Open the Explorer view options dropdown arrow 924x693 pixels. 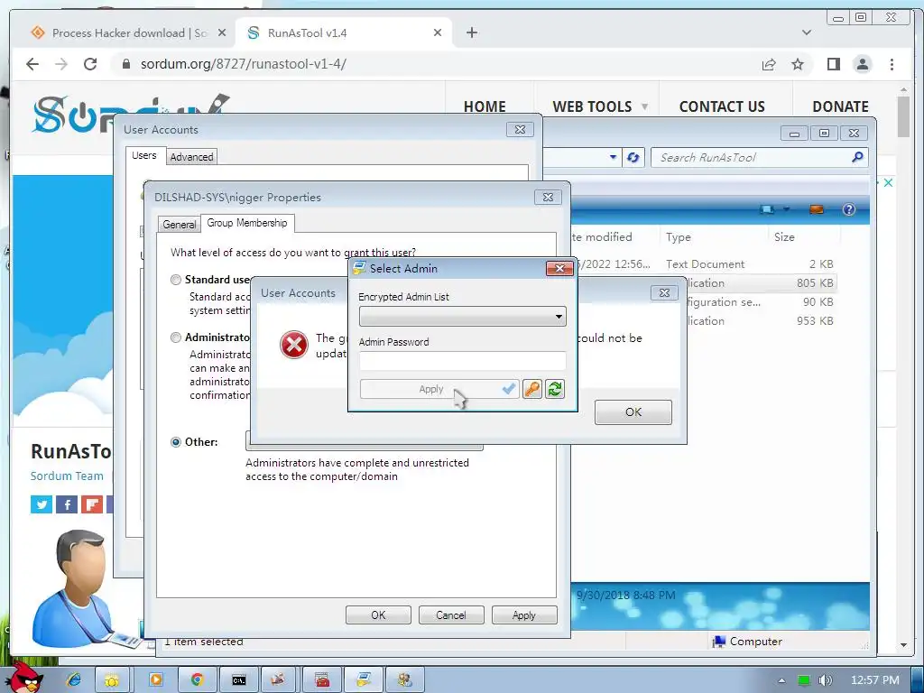(786, 209)
